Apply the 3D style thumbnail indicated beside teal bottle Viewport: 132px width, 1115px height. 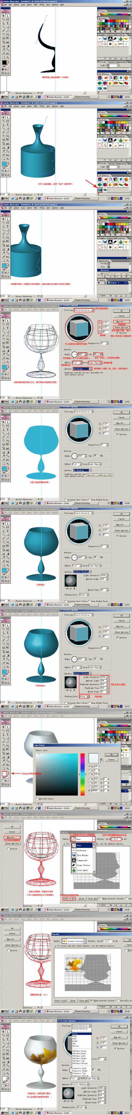[100, 190]
